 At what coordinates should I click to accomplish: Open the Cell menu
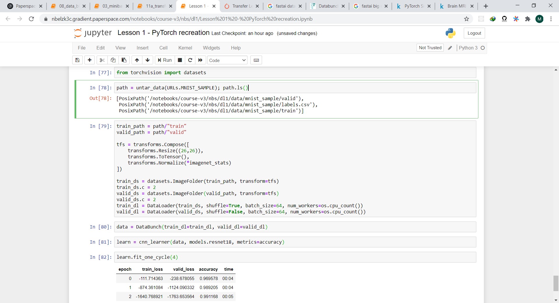(163, 48)
